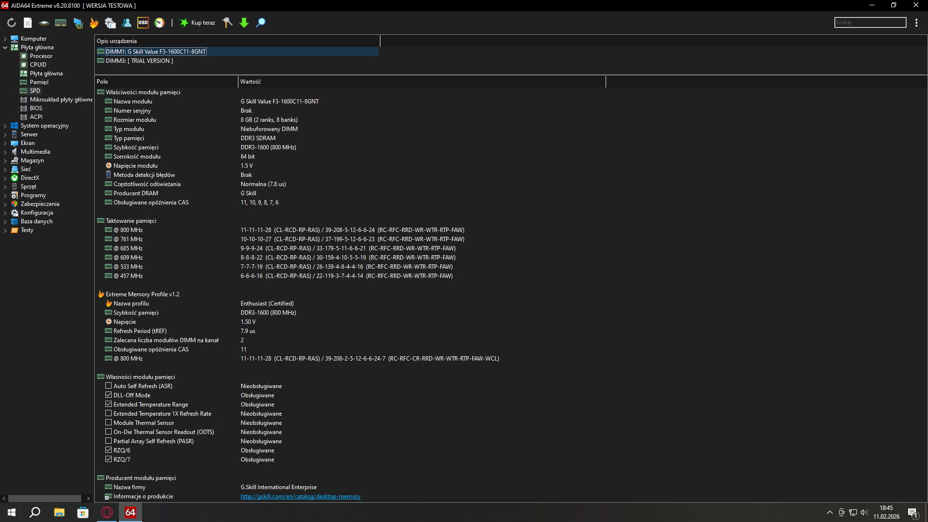
Task: Expand the Serwer tree node
Action: (5, 134)
